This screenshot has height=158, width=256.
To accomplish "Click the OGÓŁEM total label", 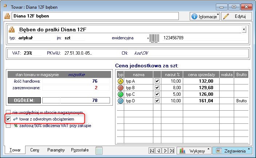I will pos(24,100).
